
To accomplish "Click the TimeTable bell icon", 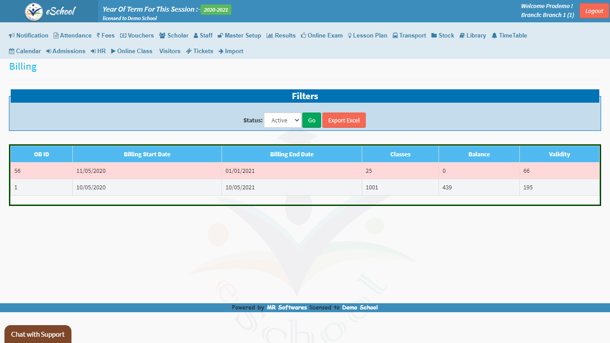I will tap(494, 36).
